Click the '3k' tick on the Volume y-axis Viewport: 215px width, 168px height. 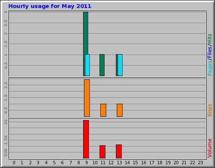tap(6, 122)
